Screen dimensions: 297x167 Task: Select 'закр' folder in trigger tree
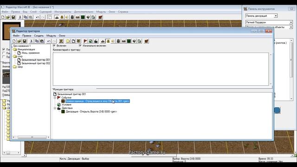pyautogui.click(x=20, y=67)
